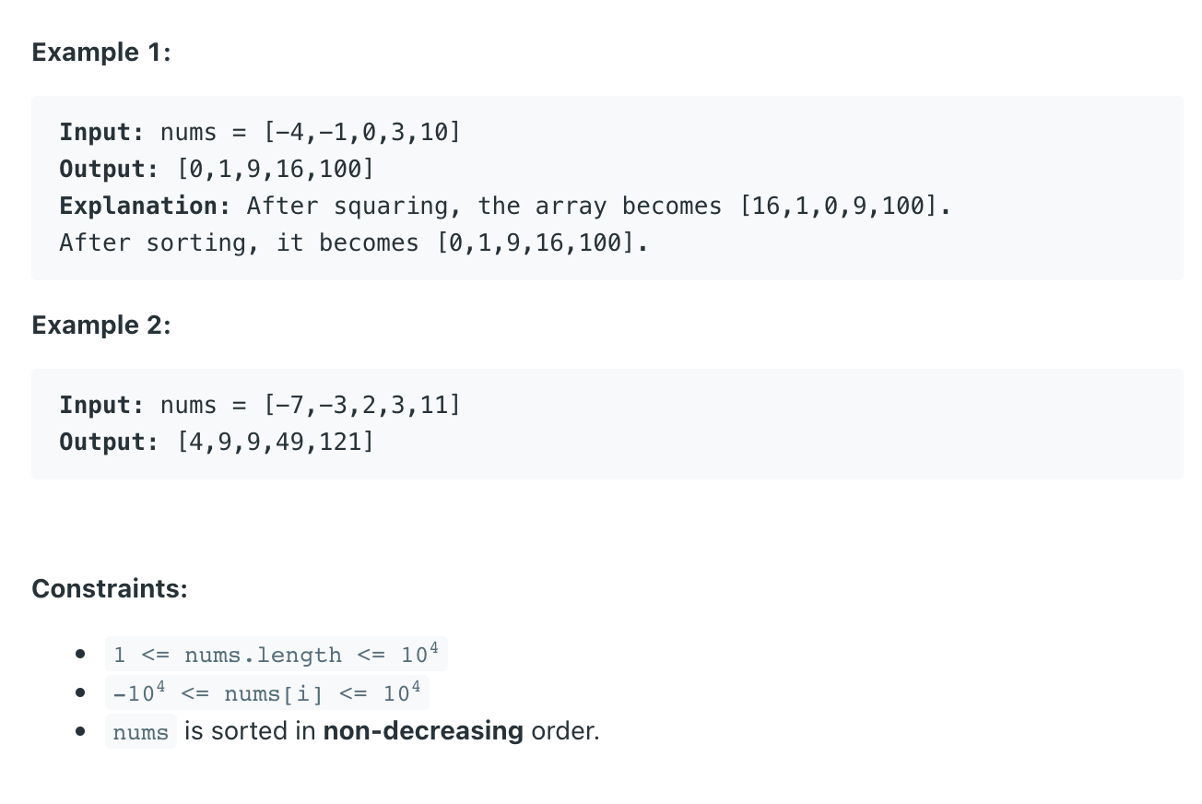Click the Example 2 code block background
This screenshot has height=804, width=1202.
[x=607, y=424]
